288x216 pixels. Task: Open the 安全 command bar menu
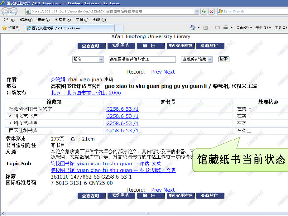pyautogui.click(x=263, y=28)
